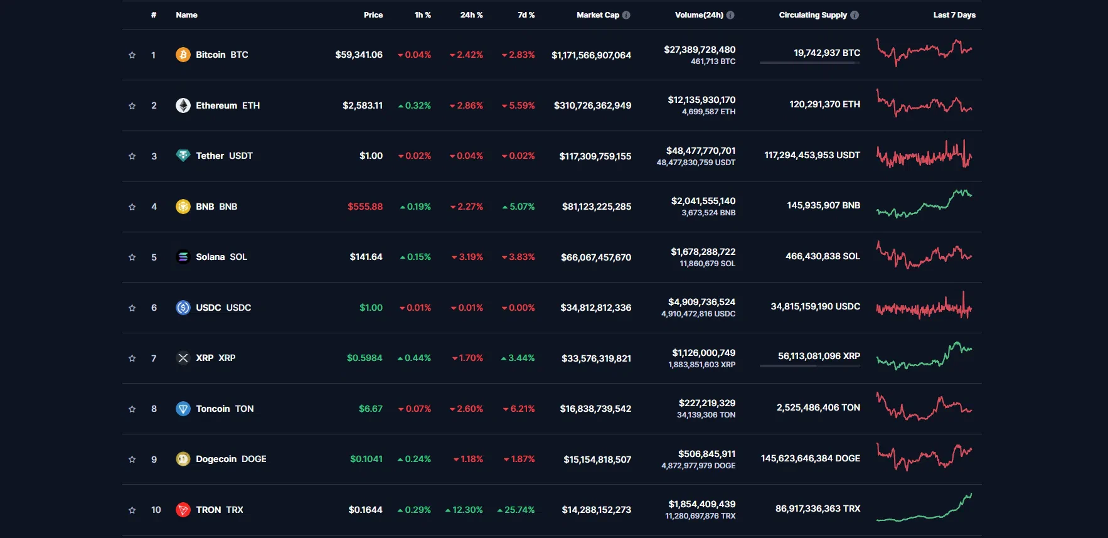Sort by 7d % column
This screenshot has height=538, width=1108.
pos(526,15)
